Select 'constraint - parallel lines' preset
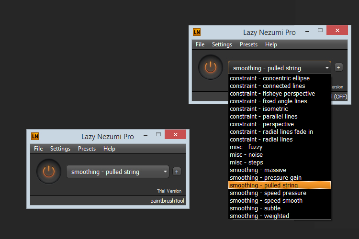Viewport: 359px width, 239px height. (x=280, y=117)
